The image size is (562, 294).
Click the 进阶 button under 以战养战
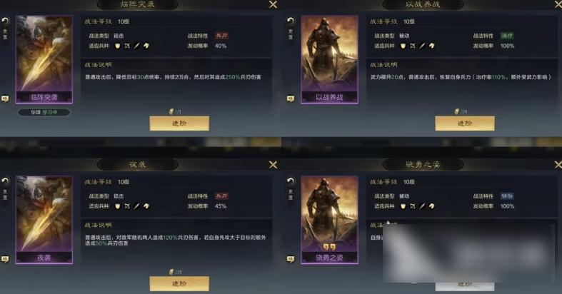click(x=465, y=123)
